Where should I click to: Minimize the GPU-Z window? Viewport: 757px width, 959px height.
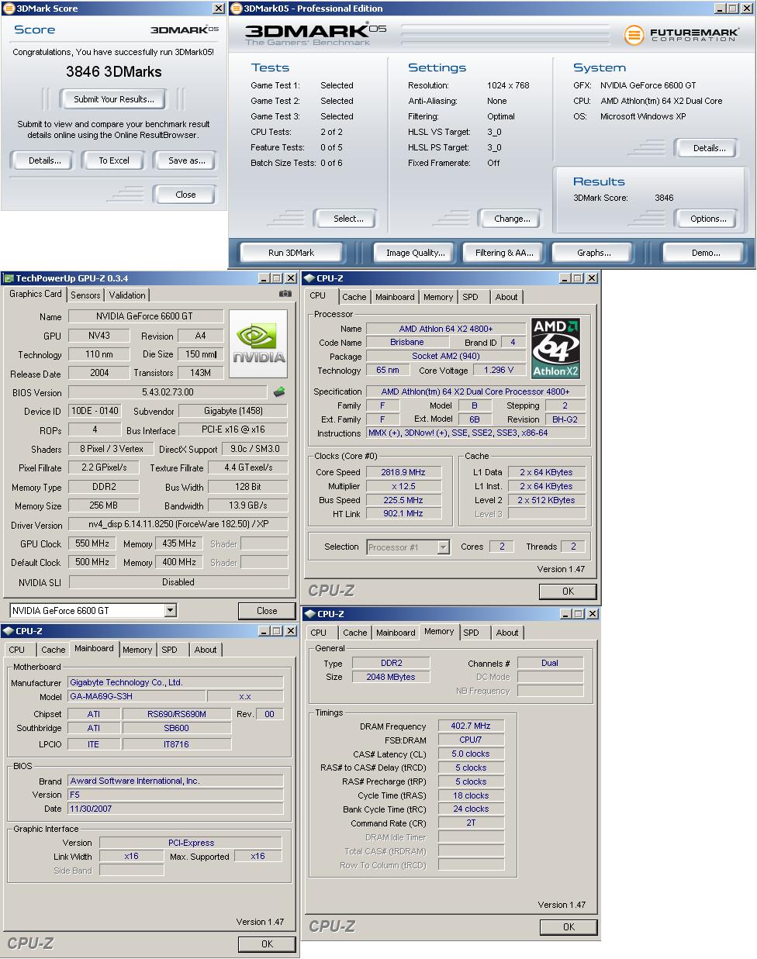263,278
